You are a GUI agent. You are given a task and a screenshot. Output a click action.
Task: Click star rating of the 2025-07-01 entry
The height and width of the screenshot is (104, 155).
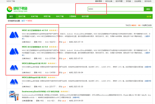pos(53,47)
